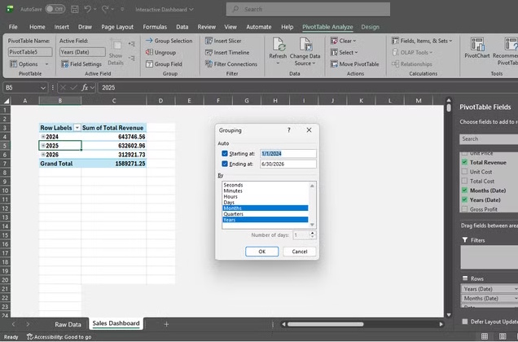Add a new sheet with plus icon
This screenshot has width=518, height=342.
click(166, 324)
